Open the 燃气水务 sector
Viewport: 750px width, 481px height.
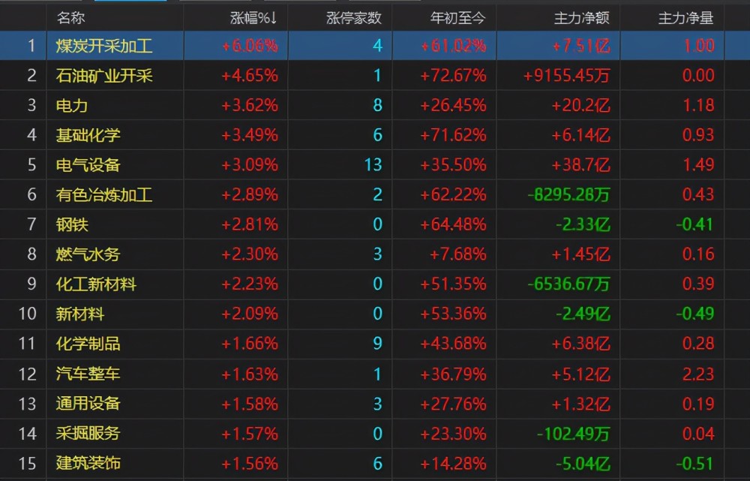[x=88, y=254]
